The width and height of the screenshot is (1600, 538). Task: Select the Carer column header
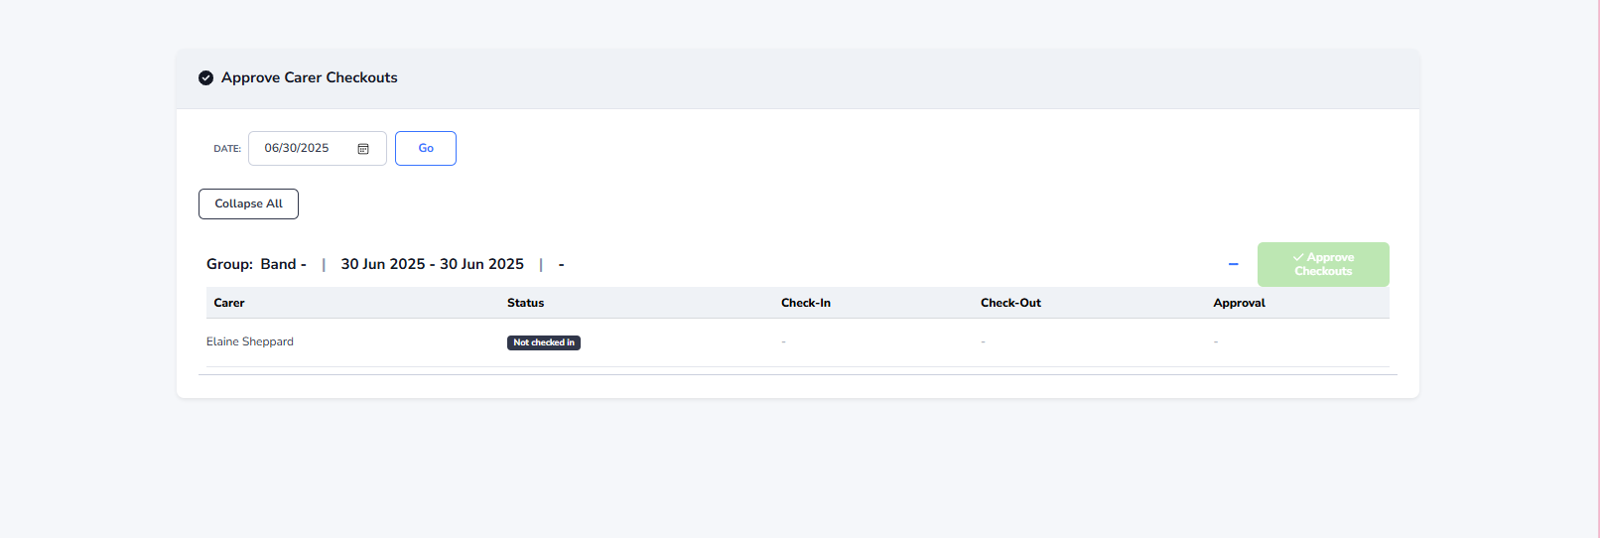[x=229, y=303]
